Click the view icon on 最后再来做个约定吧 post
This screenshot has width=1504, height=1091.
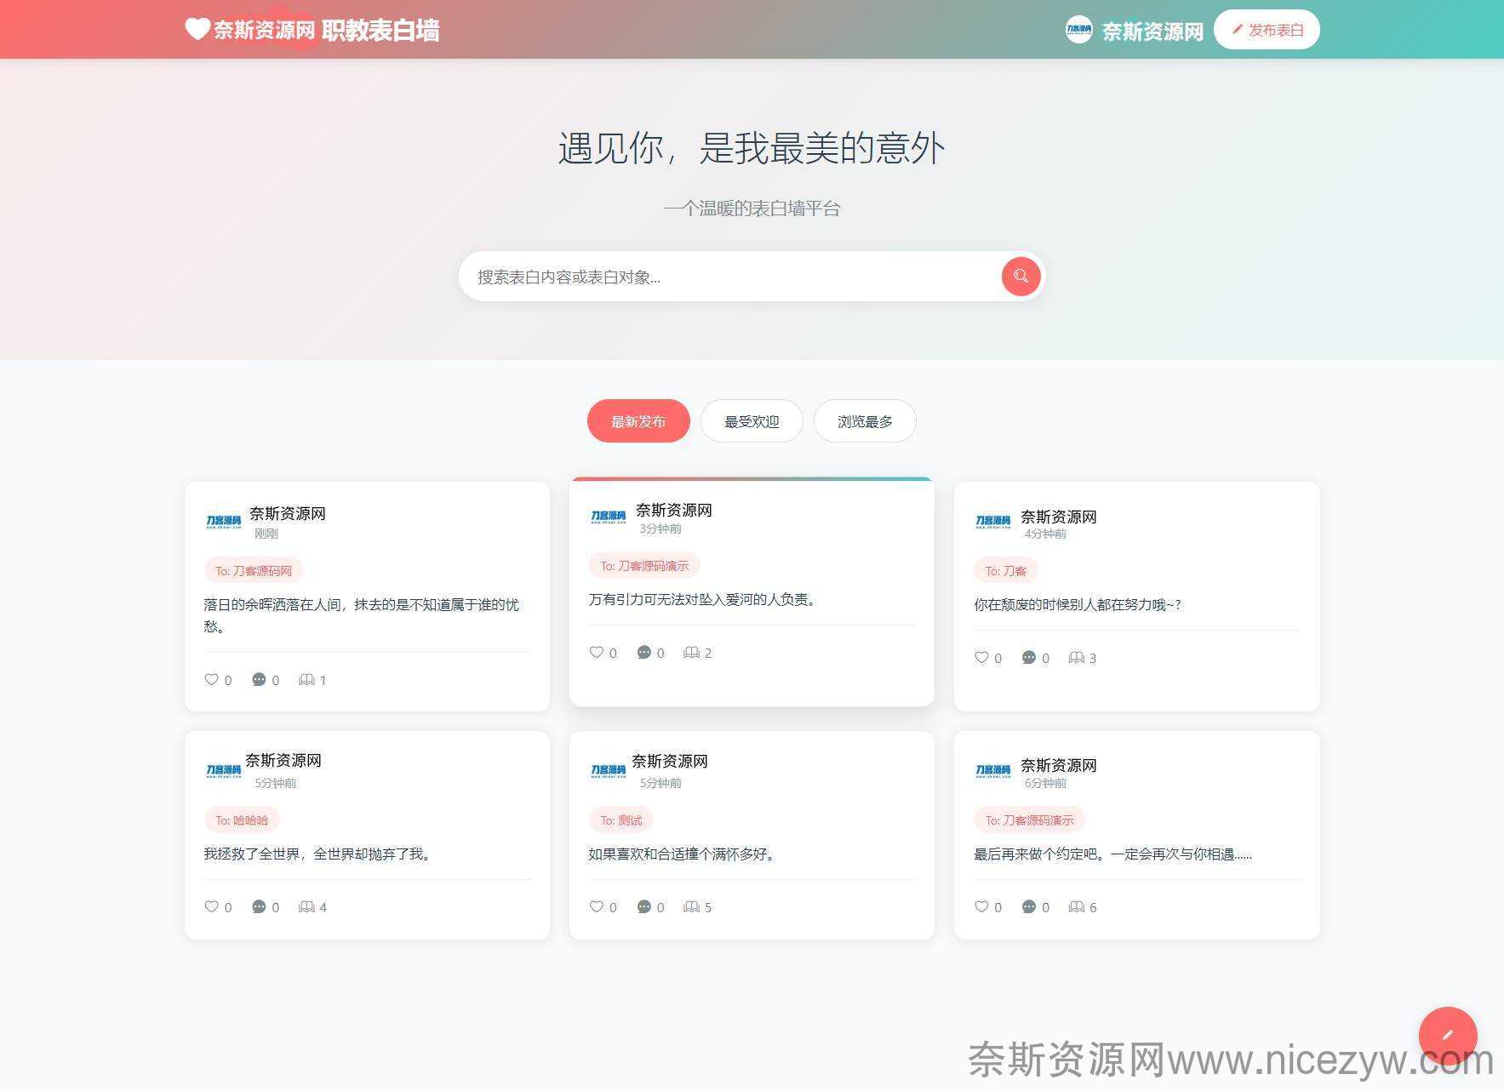coord(1076,906)
